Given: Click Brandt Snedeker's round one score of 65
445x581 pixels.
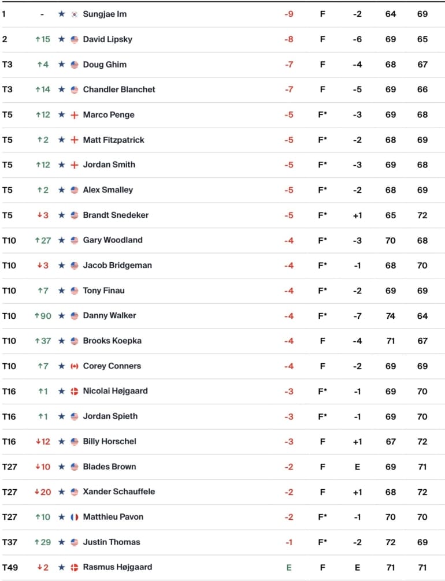Looking at the screenshot, I should click(x=391, y=215).
